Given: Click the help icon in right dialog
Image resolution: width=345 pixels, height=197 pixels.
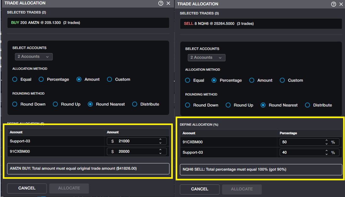Looking at the screenshot, I should pos(334,4).
